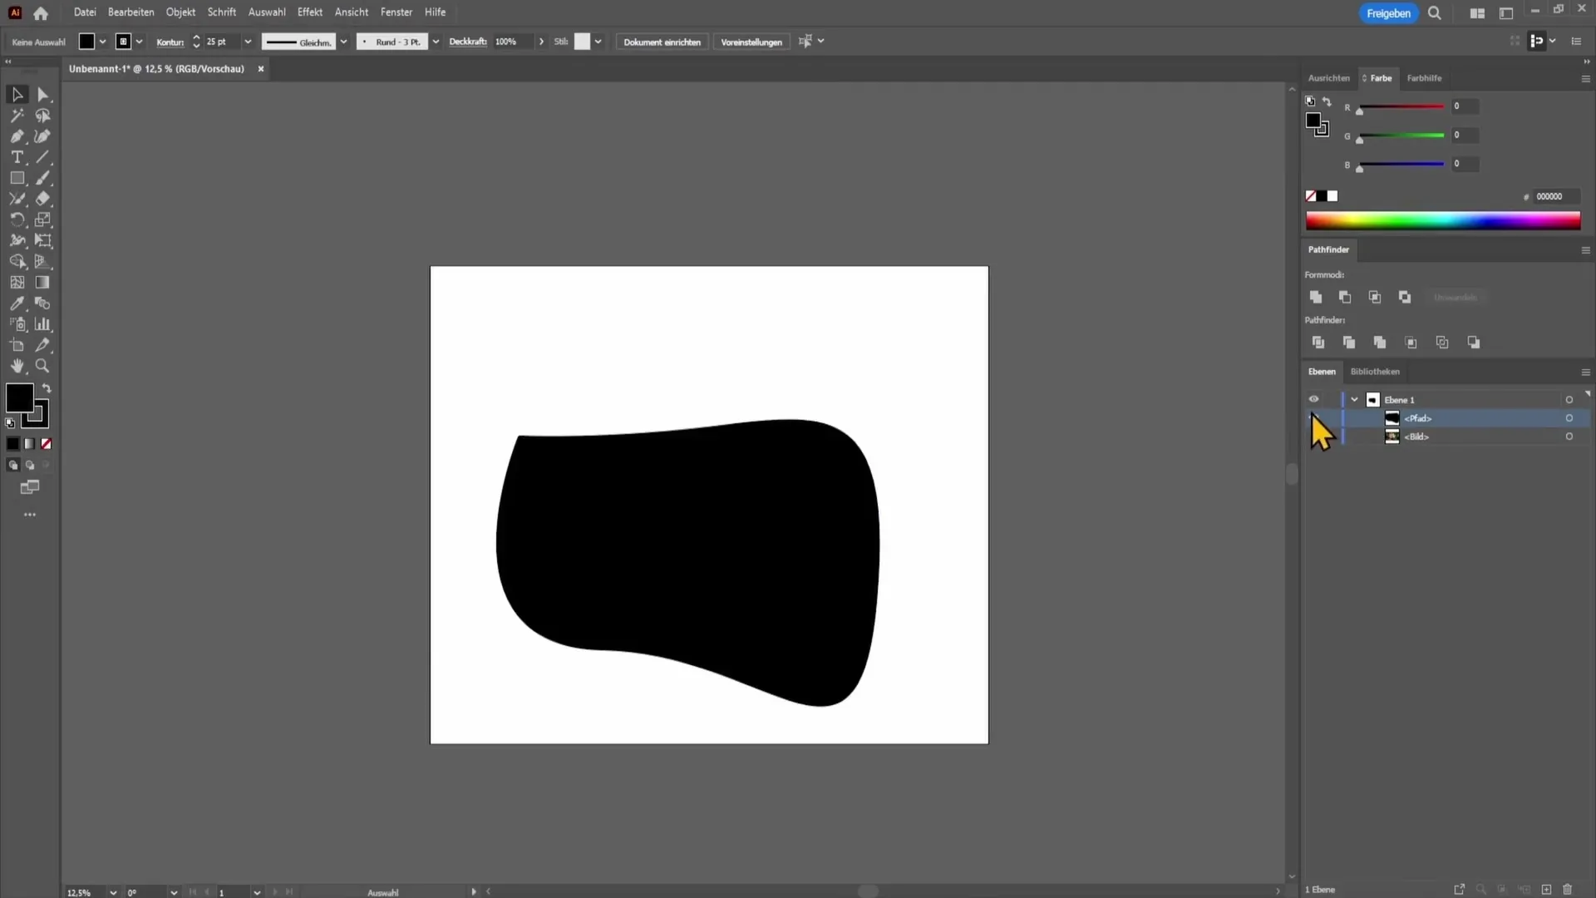Viewport: 1596px width, 898px height.
Task: Toggle target circle of Pfad layer
Action: coord(1569,418)
